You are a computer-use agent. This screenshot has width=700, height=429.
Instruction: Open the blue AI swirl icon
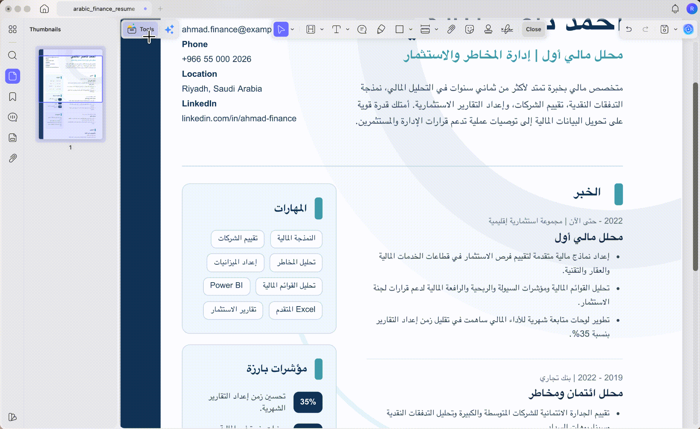[688, 29]
